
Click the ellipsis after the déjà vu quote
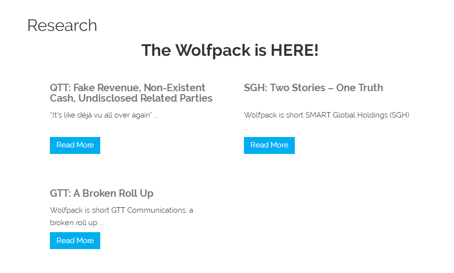click(x=156, y=116)
